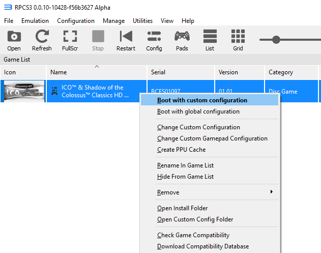Screen dimensions: 321x253
Task: Select Open Install Folder
Action: pos(210,208)
